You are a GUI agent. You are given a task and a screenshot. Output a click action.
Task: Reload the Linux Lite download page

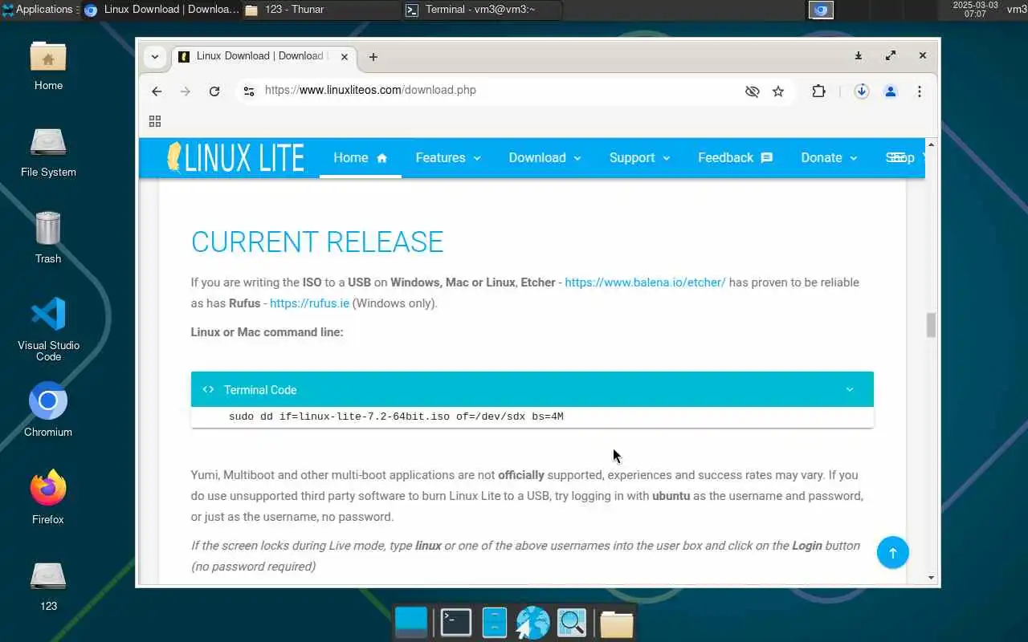(x=214, y=91)
